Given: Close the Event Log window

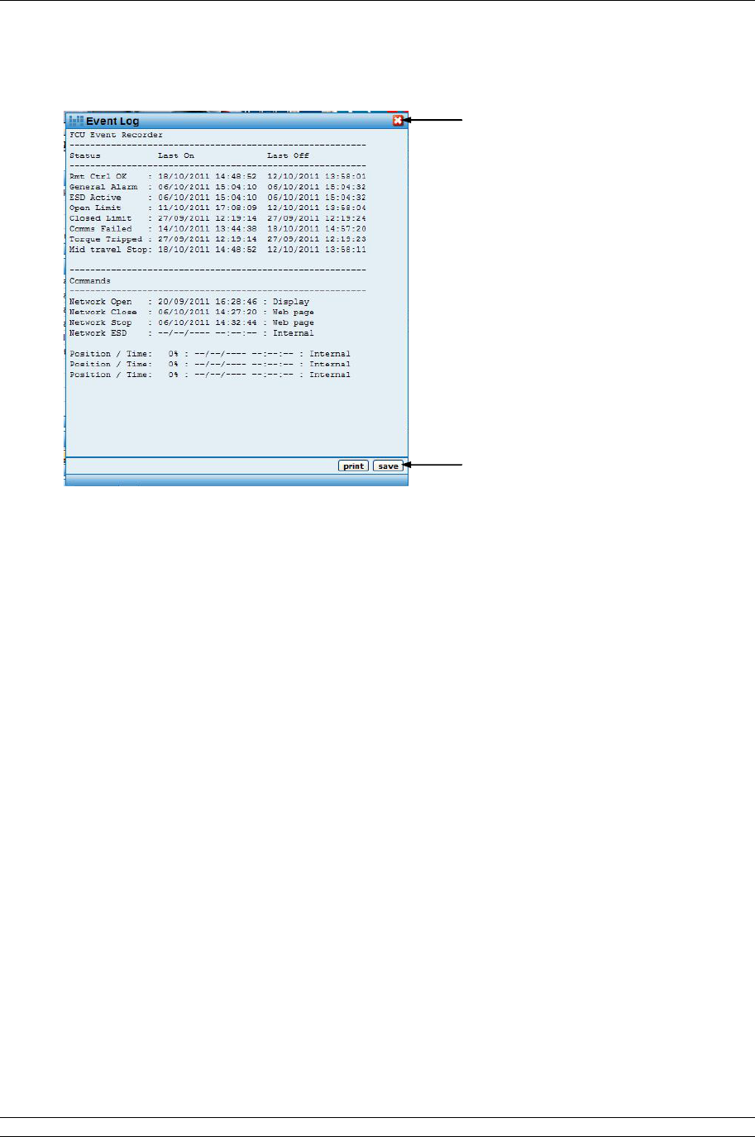Looking at the screenshot, I should tap(398, 121).
